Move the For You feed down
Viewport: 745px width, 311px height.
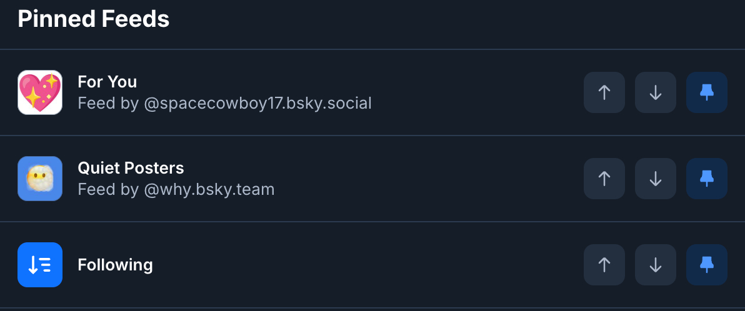click(x=656, y=92)
